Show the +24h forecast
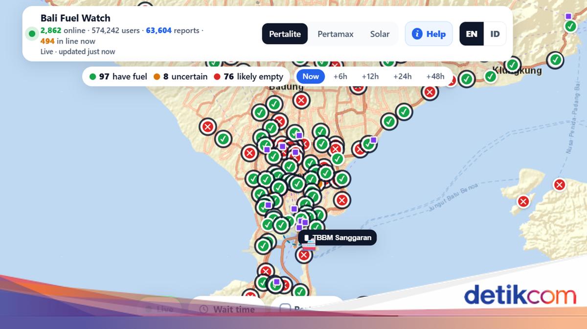The height and width of the screenshot is (329, 587). [403, 76]
